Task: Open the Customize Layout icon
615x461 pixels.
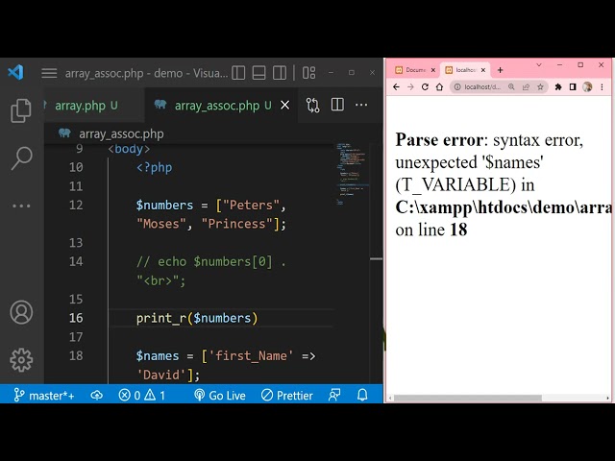Action: pyautogui.click(x=308, y=73)
